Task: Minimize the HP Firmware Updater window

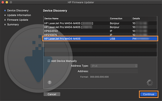Action: (x=7, y=2)
